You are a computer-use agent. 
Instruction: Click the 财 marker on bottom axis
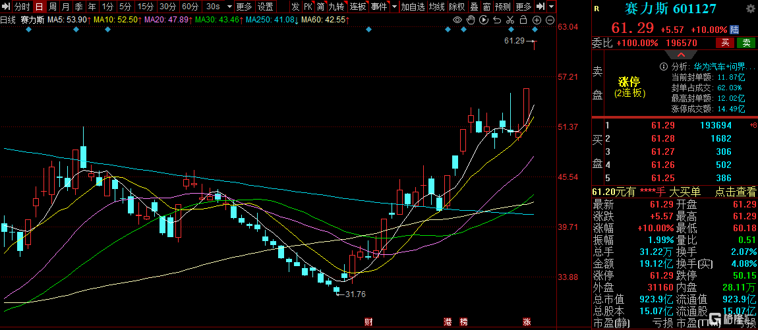click(x=368, y=322)
